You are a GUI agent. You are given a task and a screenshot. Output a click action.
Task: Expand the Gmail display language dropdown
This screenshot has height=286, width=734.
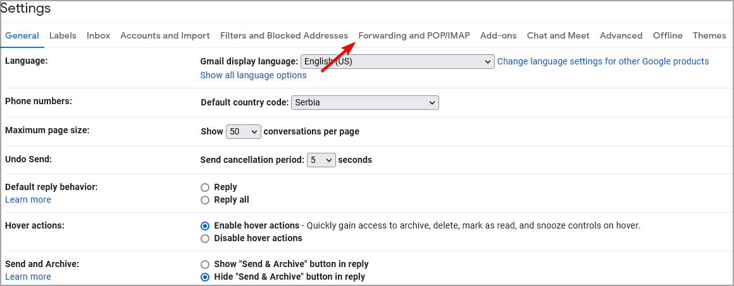(x=397, y=62)
